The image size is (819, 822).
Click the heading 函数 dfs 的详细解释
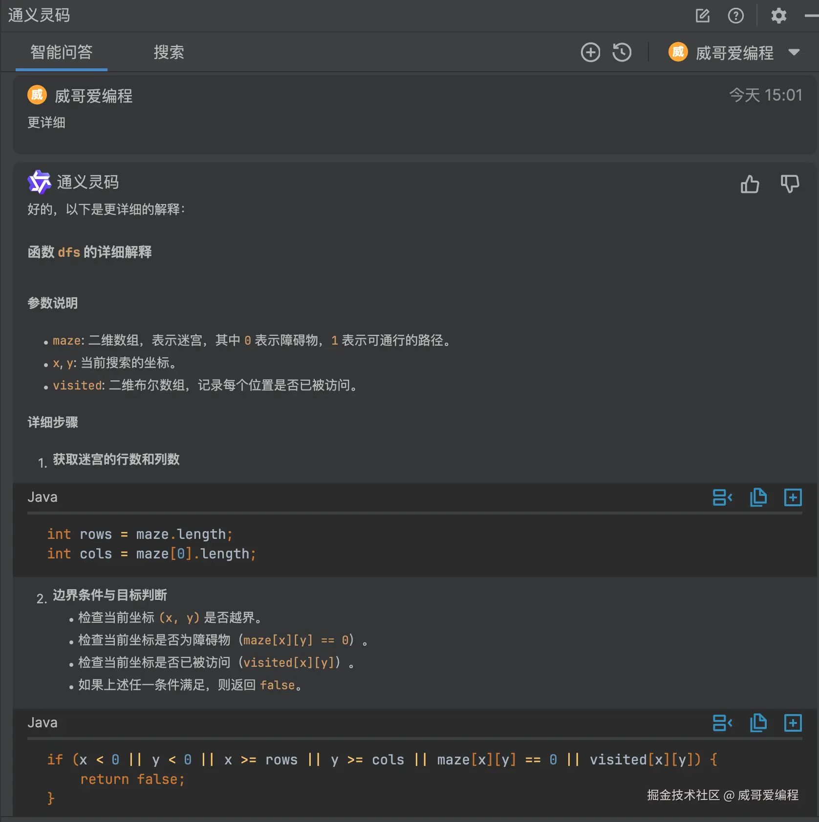click(89, 252)
